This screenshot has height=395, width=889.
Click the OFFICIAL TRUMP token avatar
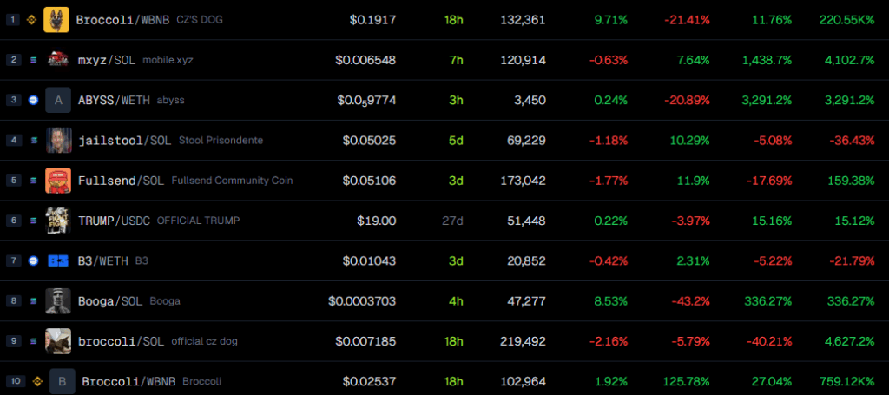pyautogui.click(x=58, y=221)
